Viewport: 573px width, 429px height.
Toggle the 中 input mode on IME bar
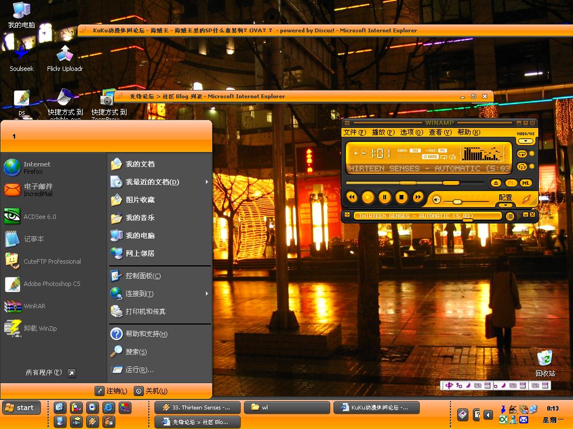pos(449,385)
